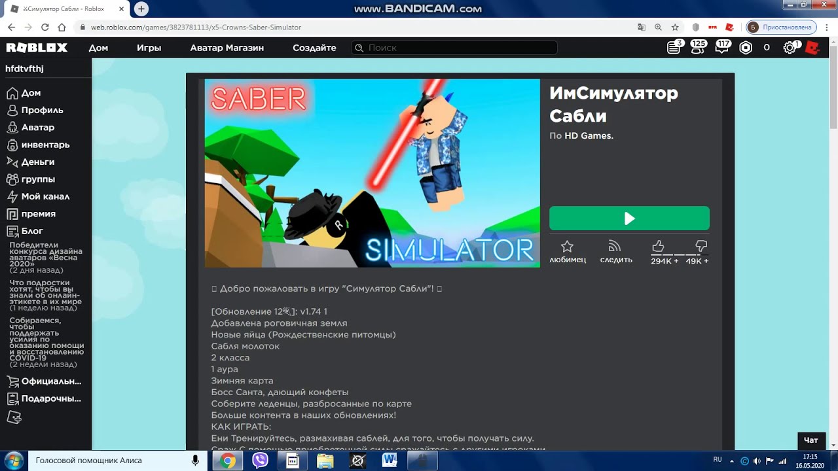Go to Дом in the sidebar
The height and width of the screenshot is (471, 838).
[31, 93]
